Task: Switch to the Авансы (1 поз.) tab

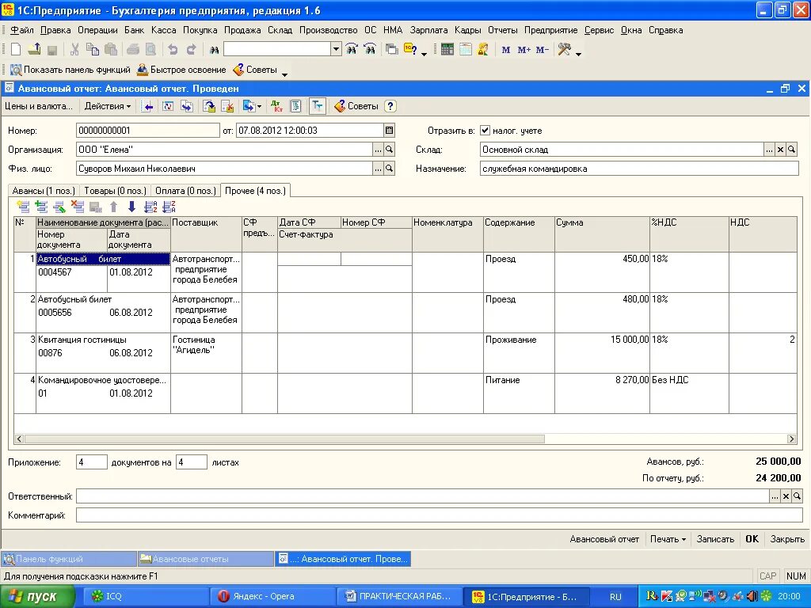Action: (44, 191)
